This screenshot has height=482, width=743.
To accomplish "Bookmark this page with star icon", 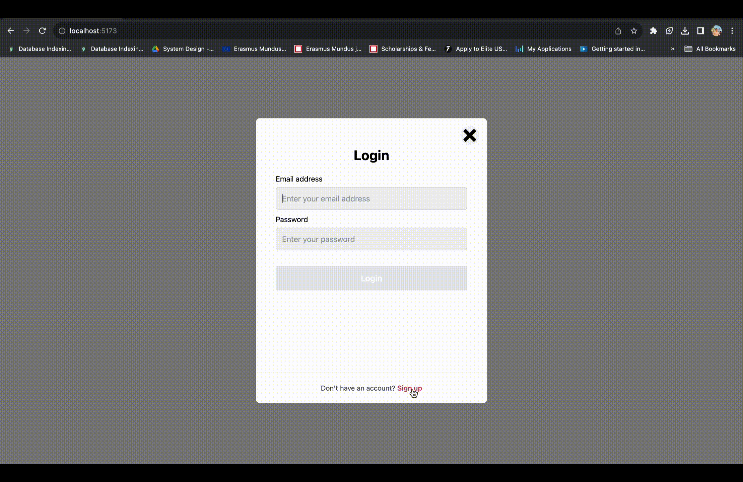I will [x=634, y=31].
